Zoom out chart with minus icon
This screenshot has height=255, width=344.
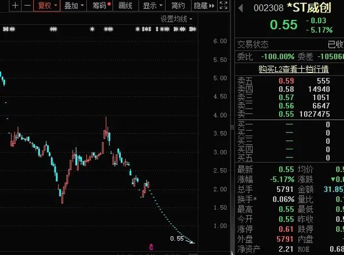(x=27, y=5)
